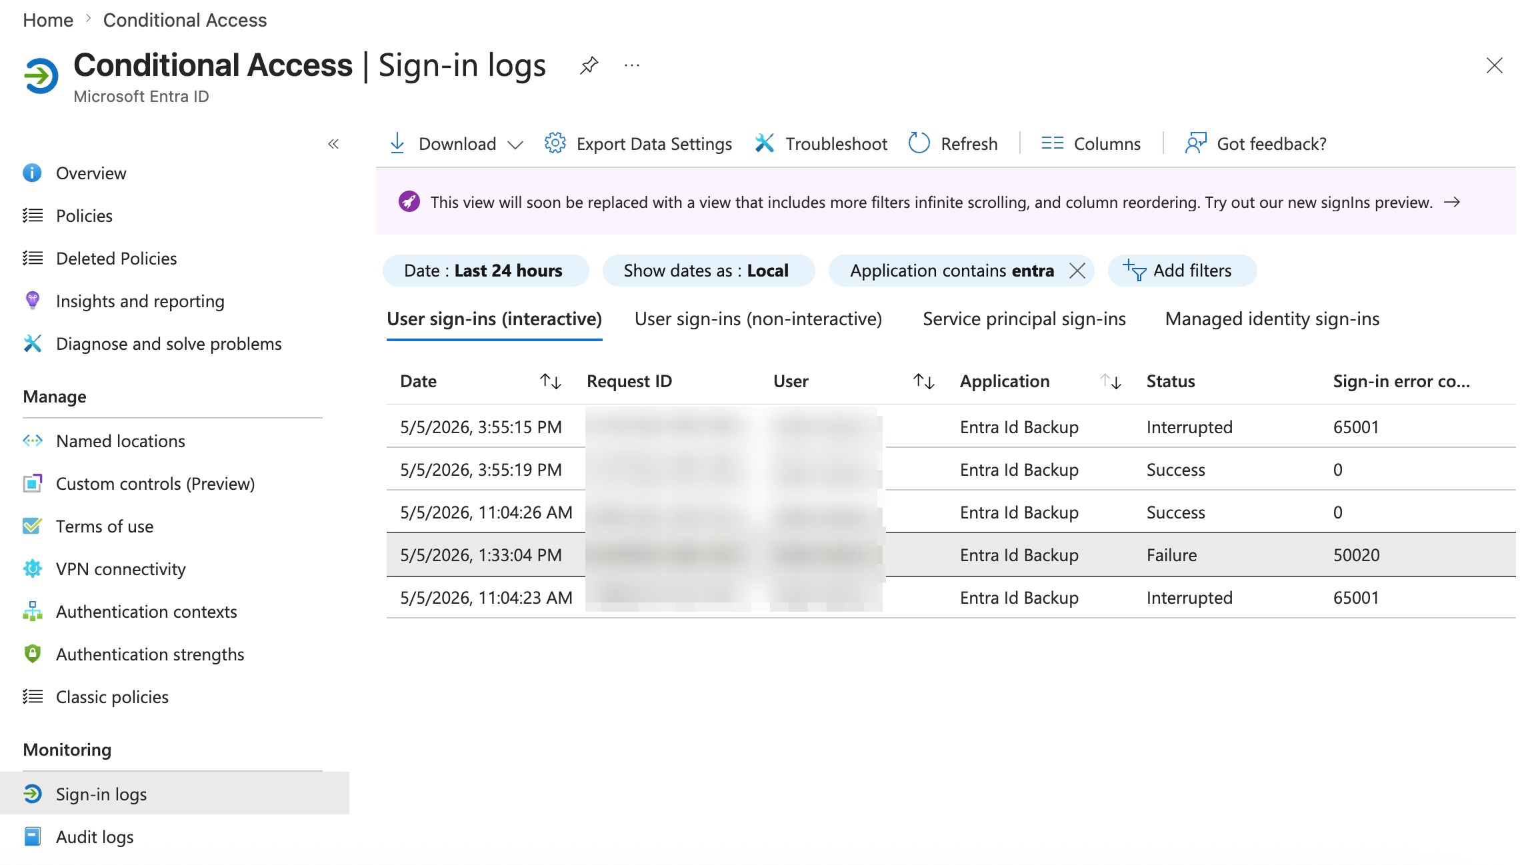The width and height of the screenshot is (1540, 865).
Task: Click the Terms of use checkmark icon
Action: coord(32,526)
